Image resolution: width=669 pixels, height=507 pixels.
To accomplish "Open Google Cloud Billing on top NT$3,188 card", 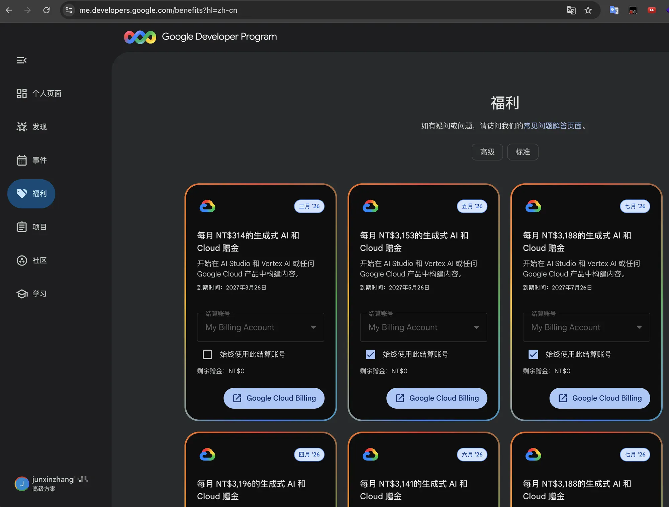I will pyautogui.click(x=600, y=398).
